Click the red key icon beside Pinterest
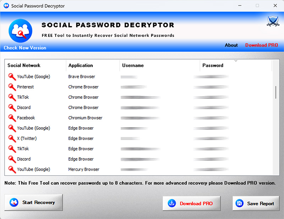This screenshot has height=219, width=284. tap(12, 87)
